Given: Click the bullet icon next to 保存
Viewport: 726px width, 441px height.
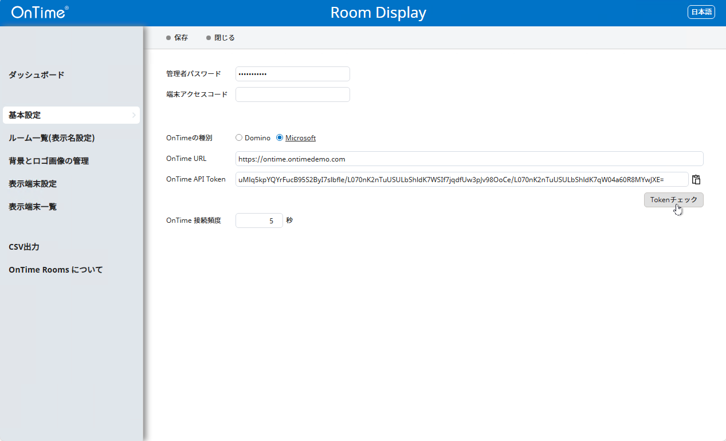Looking at the screenshot, I should click(x=168, y=38).
